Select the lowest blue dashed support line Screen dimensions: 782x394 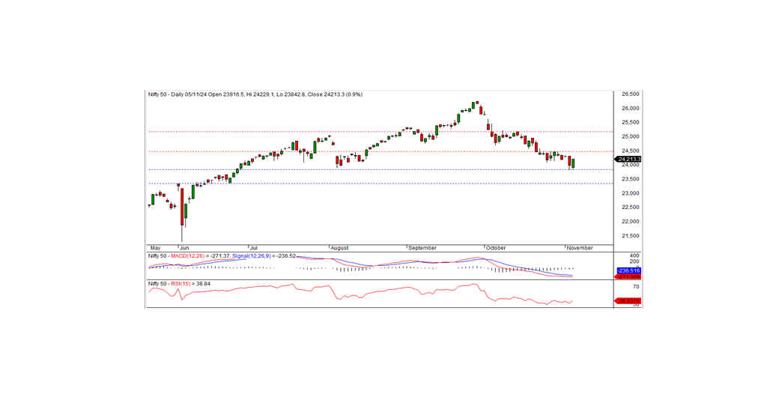click(380, 184)
